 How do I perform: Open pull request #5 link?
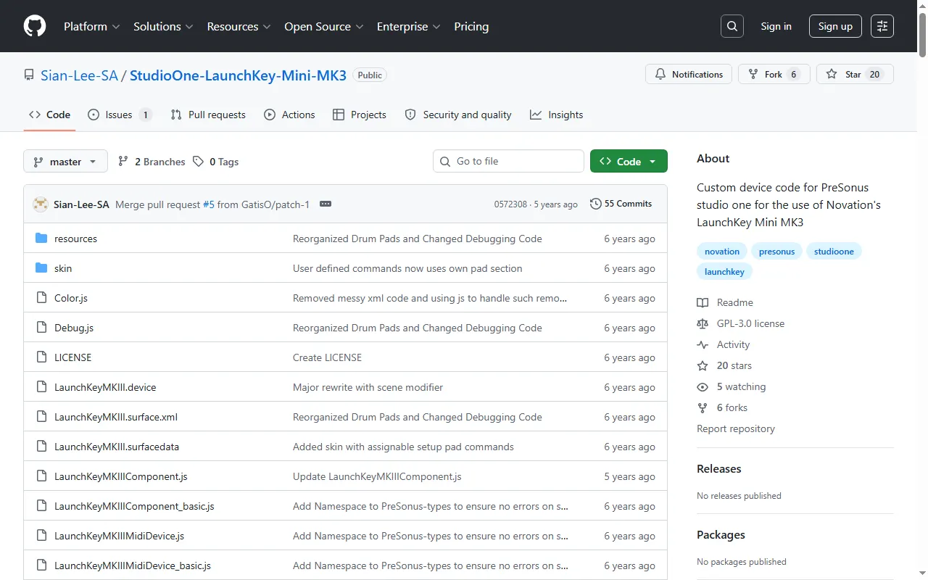click(x=209, y=204)
